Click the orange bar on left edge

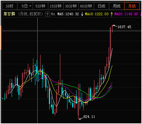click(x=1, y=38)
